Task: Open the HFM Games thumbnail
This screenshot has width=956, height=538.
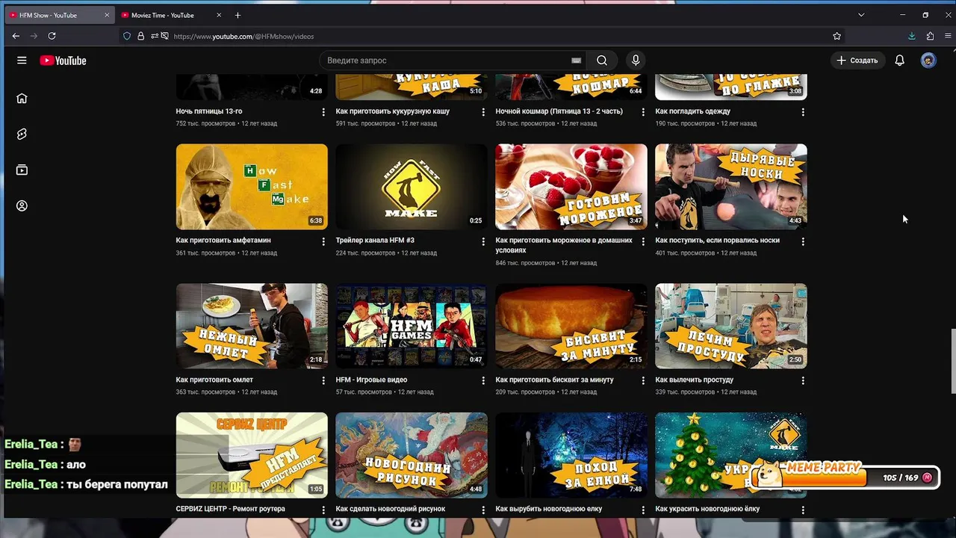Action: (x=412, y=326)
